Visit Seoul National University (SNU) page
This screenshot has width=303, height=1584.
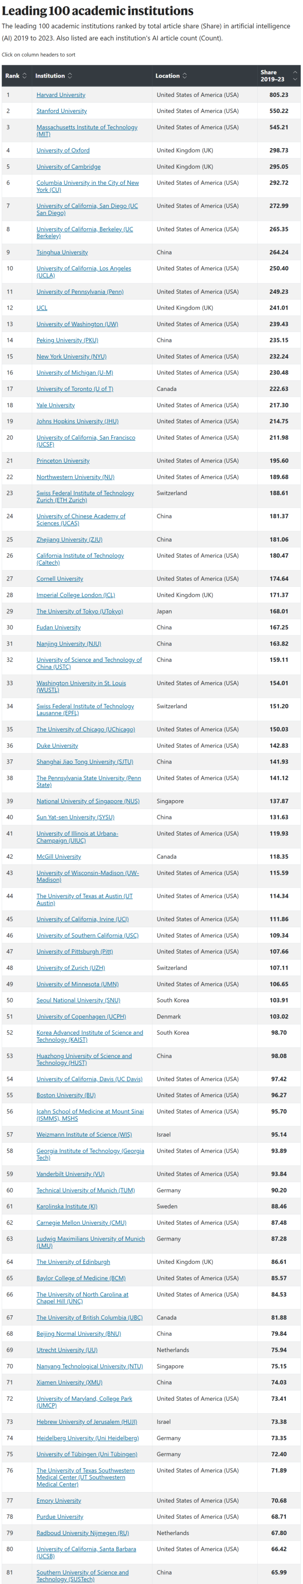tap(78, 1000)
